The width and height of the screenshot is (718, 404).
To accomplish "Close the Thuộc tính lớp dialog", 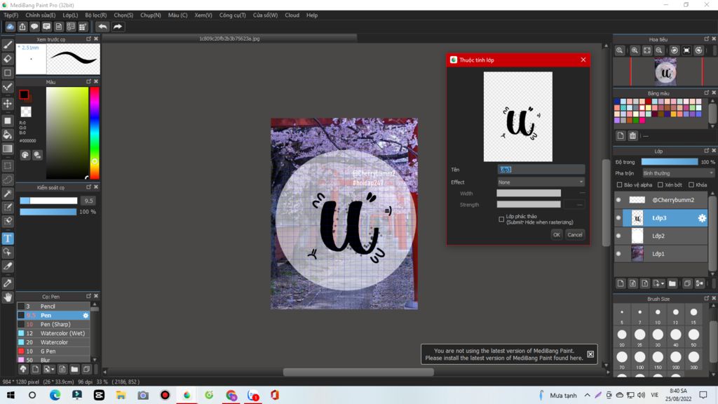I will [x=583, y=60].
